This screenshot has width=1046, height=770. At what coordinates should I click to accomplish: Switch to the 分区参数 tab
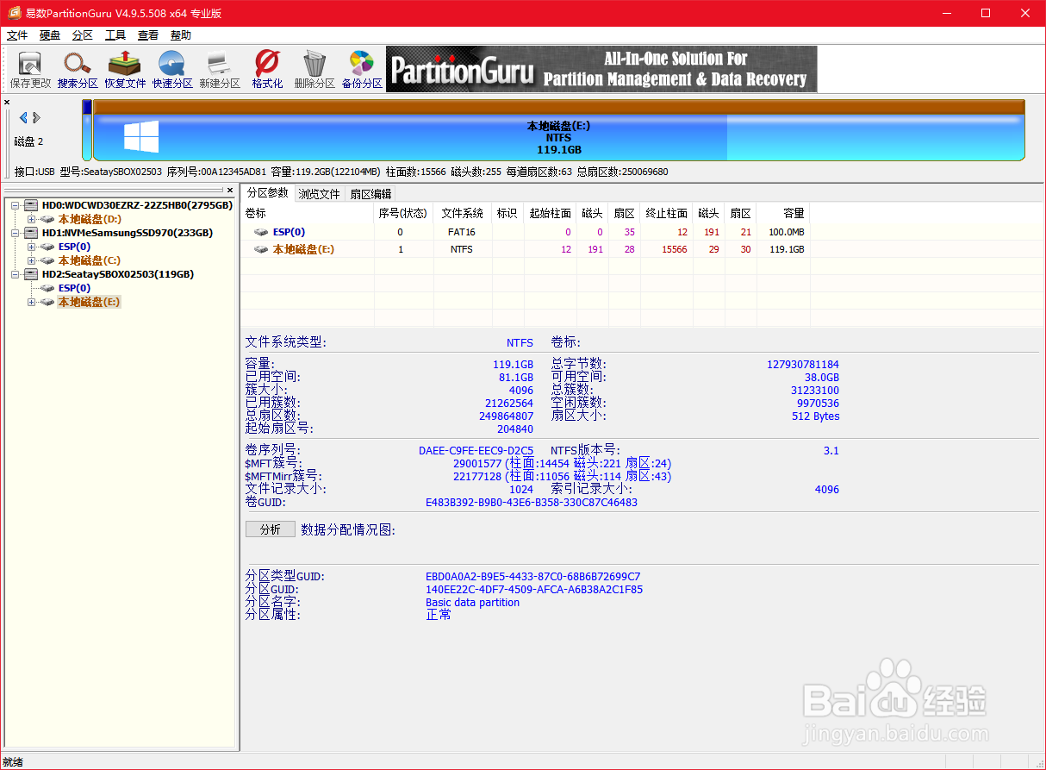(268, 193)
